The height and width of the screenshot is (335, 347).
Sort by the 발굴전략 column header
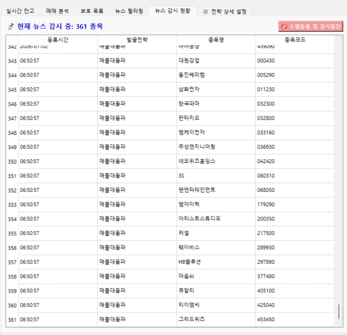[x=137, y=40]
